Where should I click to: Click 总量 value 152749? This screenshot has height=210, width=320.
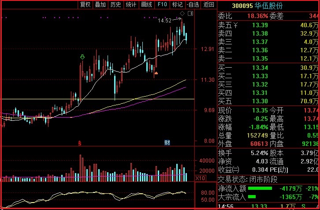tap(257, 135)
